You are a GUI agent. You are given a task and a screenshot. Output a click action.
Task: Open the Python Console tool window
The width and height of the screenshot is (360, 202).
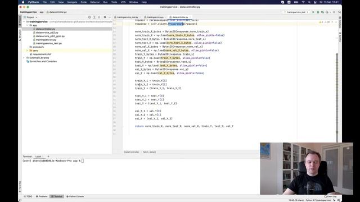pos(75,196)
